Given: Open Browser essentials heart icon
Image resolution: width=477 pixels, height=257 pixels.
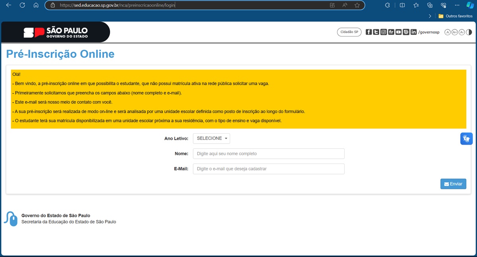Looking at the screenshot, I should pos(444,5).
